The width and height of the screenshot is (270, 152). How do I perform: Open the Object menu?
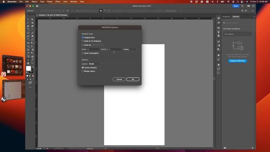tap(34, 2)
